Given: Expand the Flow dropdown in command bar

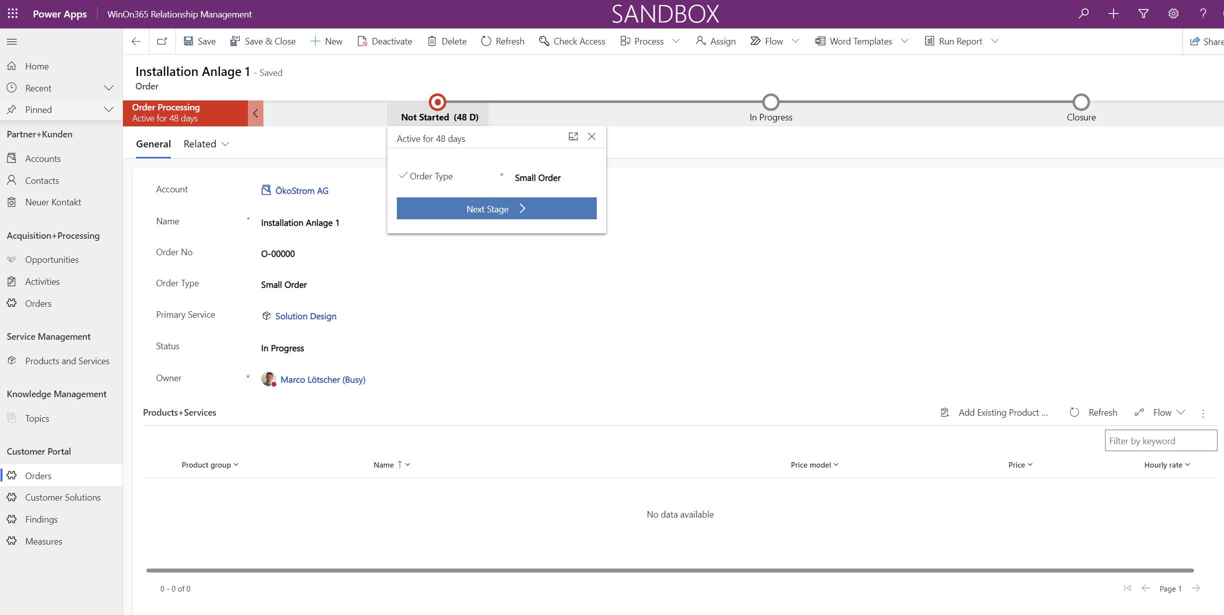Looking at the screenshot, I should click(x=796, y=41).
